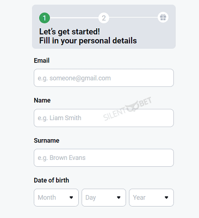Click the "Let's get started!" heading
Image resolution: width=199 pixels, height=218 pixels.
pyautogui.click(x=70, y=32)
